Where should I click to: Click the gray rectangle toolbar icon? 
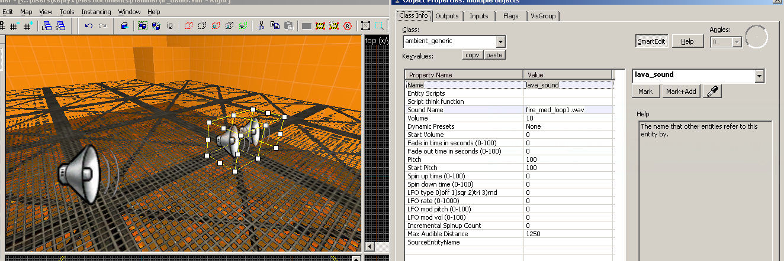point(307,26)
